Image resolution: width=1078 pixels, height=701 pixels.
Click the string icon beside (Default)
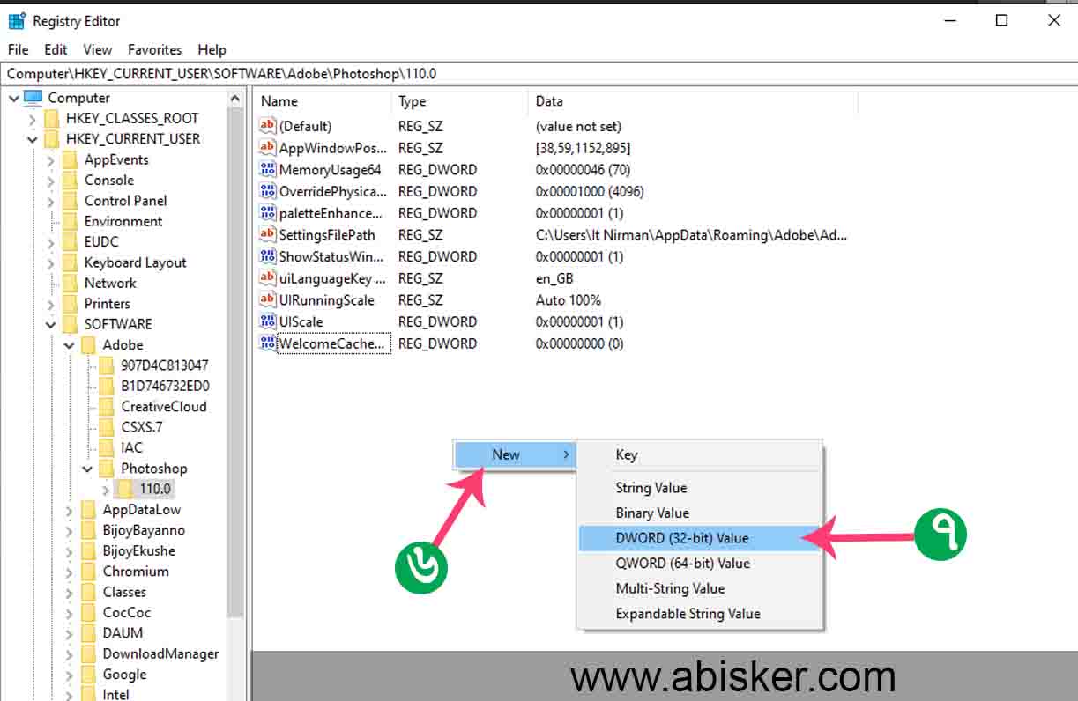point(268,126)
